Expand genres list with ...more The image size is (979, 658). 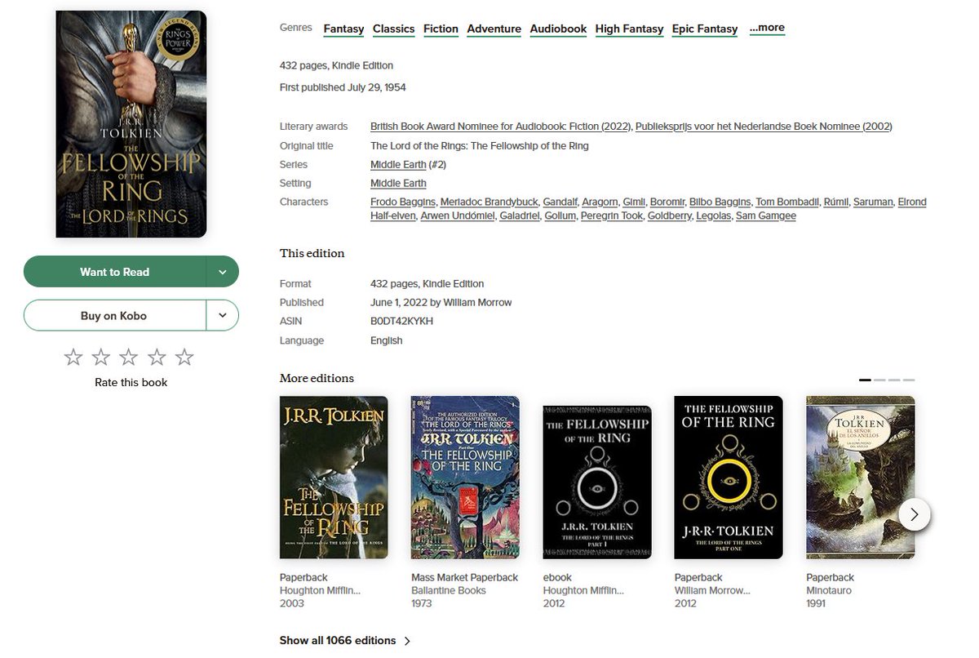click(767, 28)
